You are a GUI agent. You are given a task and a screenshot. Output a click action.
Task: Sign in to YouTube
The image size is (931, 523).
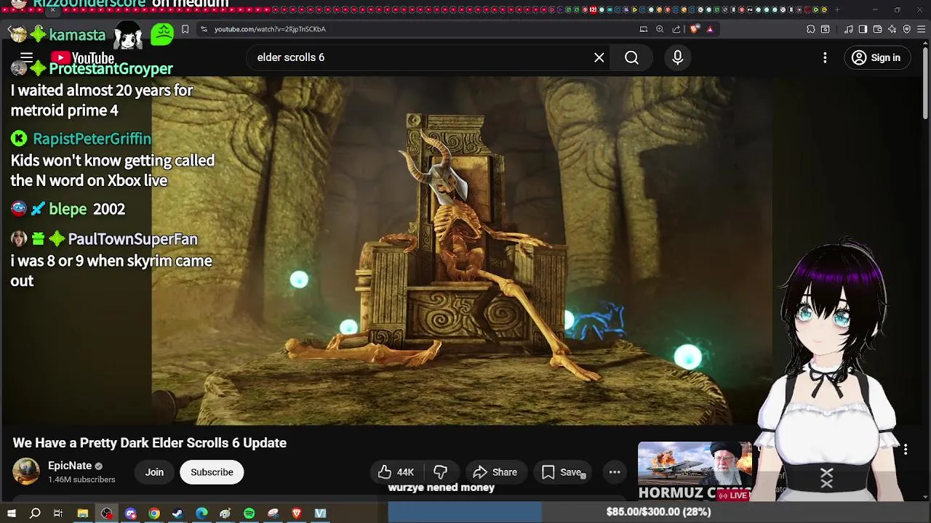(x=876, y=57)
